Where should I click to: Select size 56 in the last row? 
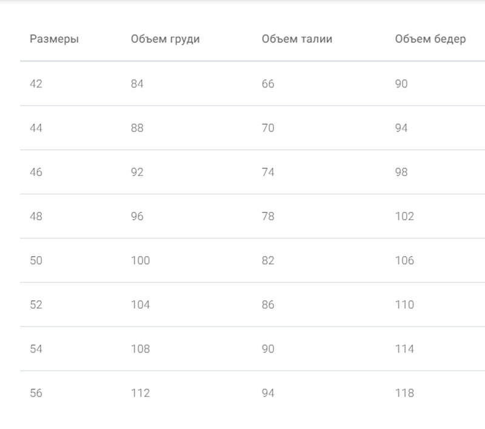point(36,393)
